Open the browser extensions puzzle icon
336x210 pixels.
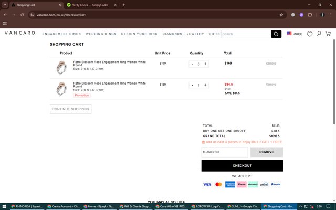coord(310,15)
